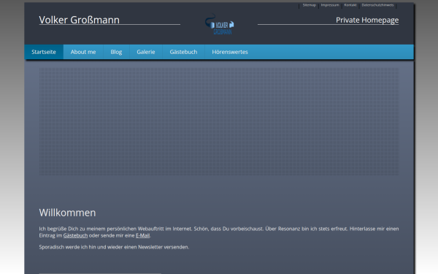The width and height of the screenshot is (438, 274).
Task: Open the Impressum link
Action: tap(330, 5)
